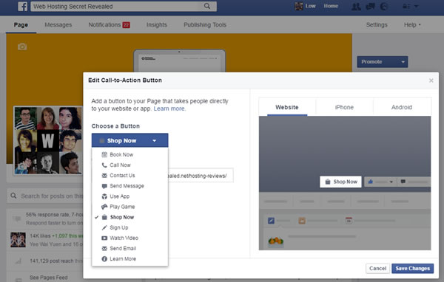The height and width of the screenshot is (282, 444).
Task: Close the Edit Call-to-Action dialog
Action: click(x=431, y=80)
